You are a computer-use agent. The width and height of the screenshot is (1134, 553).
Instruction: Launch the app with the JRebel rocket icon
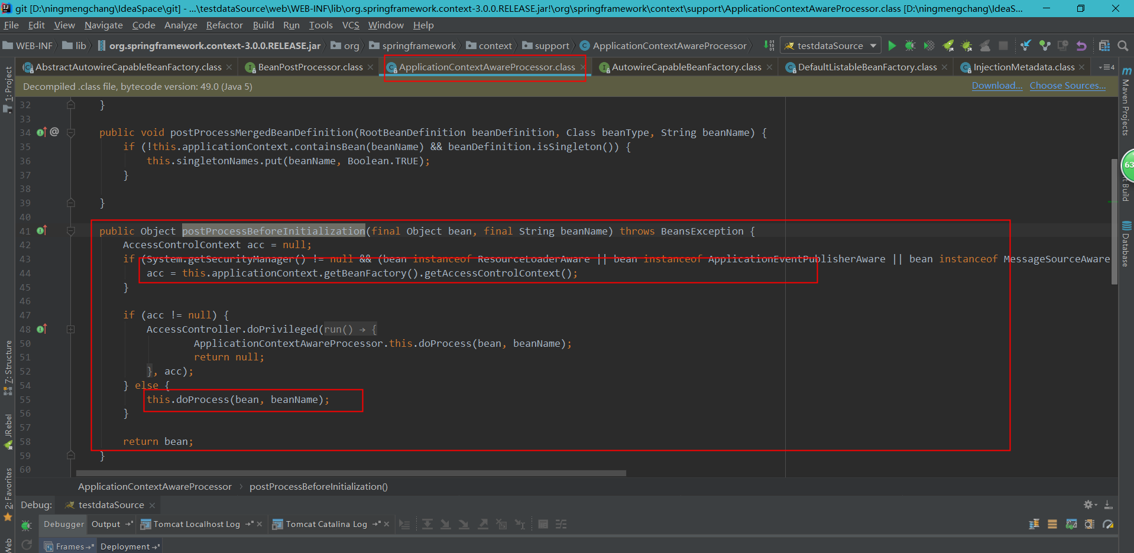pyautogui.click(x=948, y=45)
